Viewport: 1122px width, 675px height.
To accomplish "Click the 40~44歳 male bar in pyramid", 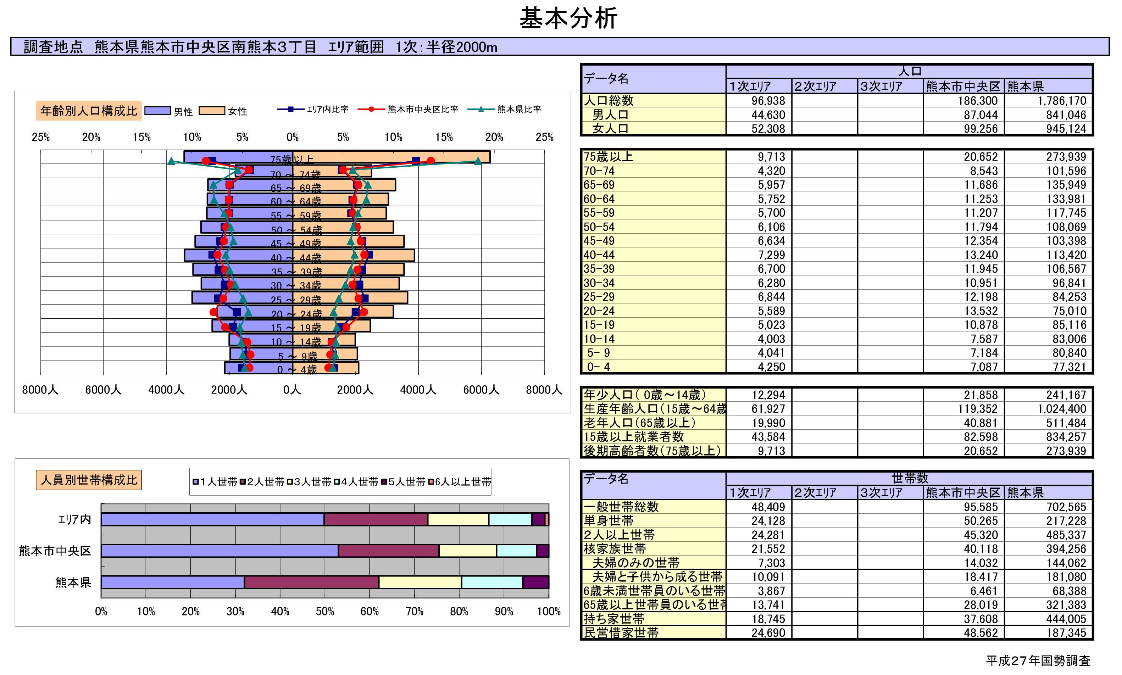I will 238,255.
